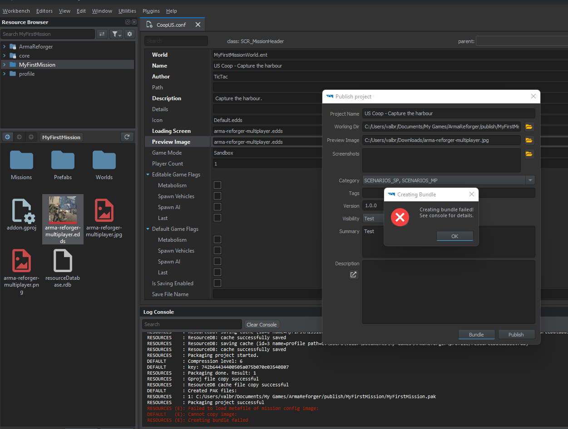The height and width of the screenshot is (429, 568).
Task: Open external editor icon under Description label
Action: point(354,274)
